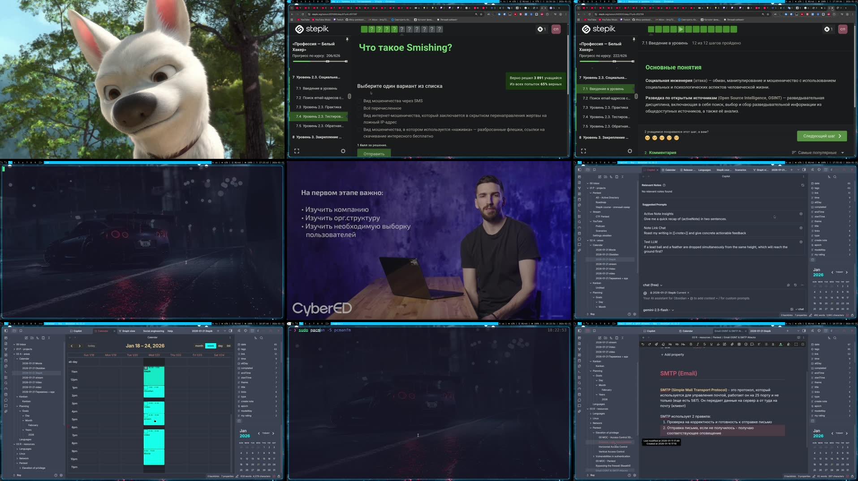Click the course progress bar showing 206/626
This screenshot has height=481, width=858.
[x=319, y=62]
